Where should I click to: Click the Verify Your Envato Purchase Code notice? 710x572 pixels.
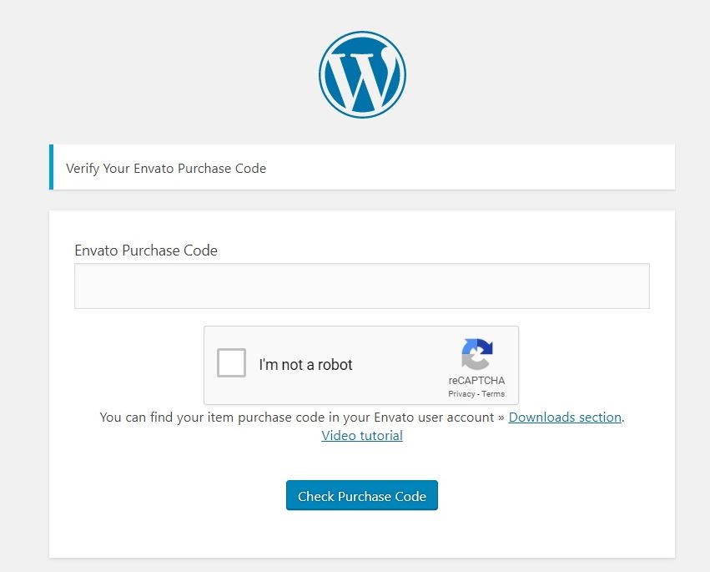362,167
